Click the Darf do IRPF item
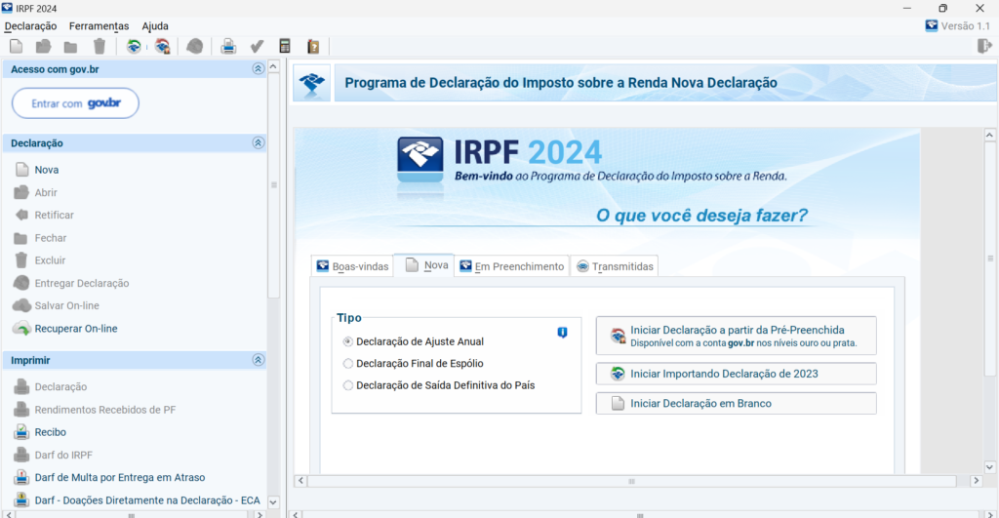The image size is (999, 518). pyautogui.click(x=63, y=455)
